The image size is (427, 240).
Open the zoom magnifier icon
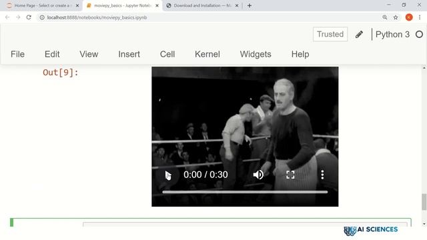point(385,17)
